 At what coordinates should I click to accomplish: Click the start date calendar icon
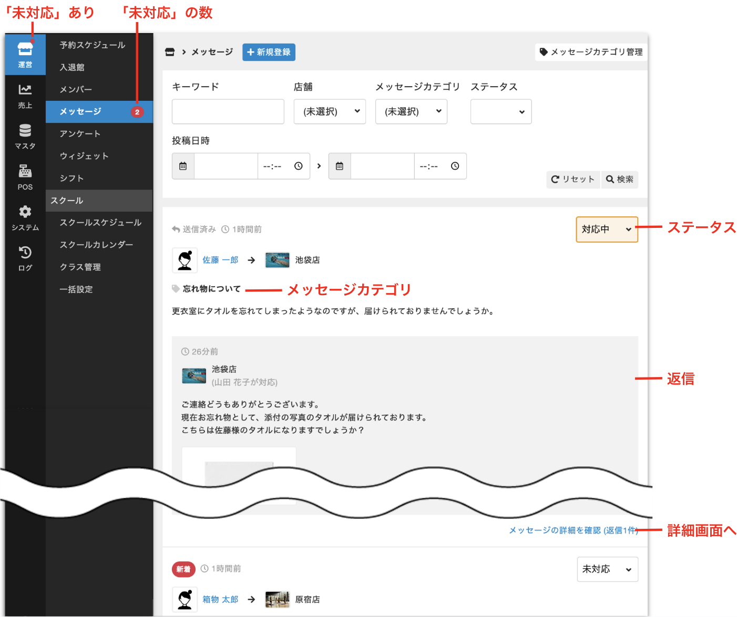point(183,166)
